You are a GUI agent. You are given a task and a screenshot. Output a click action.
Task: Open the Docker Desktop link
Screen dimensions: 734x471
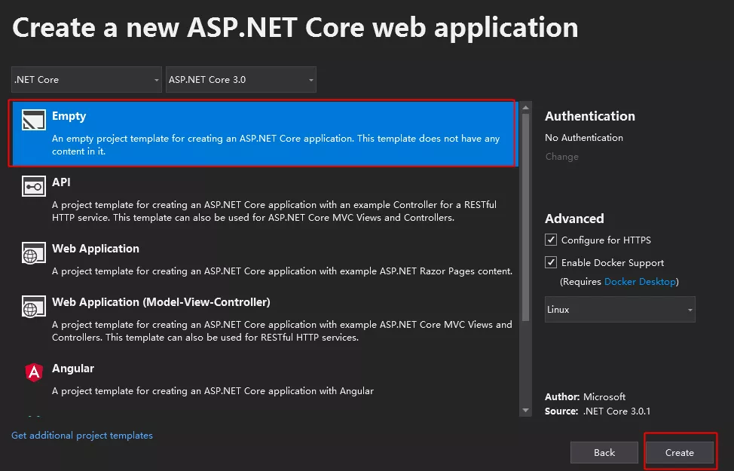(640, 282)
